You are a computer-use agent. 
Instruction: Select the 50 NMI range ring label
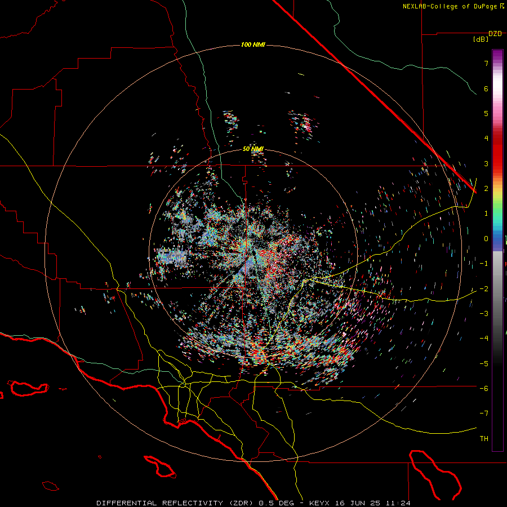coord(253,149)
